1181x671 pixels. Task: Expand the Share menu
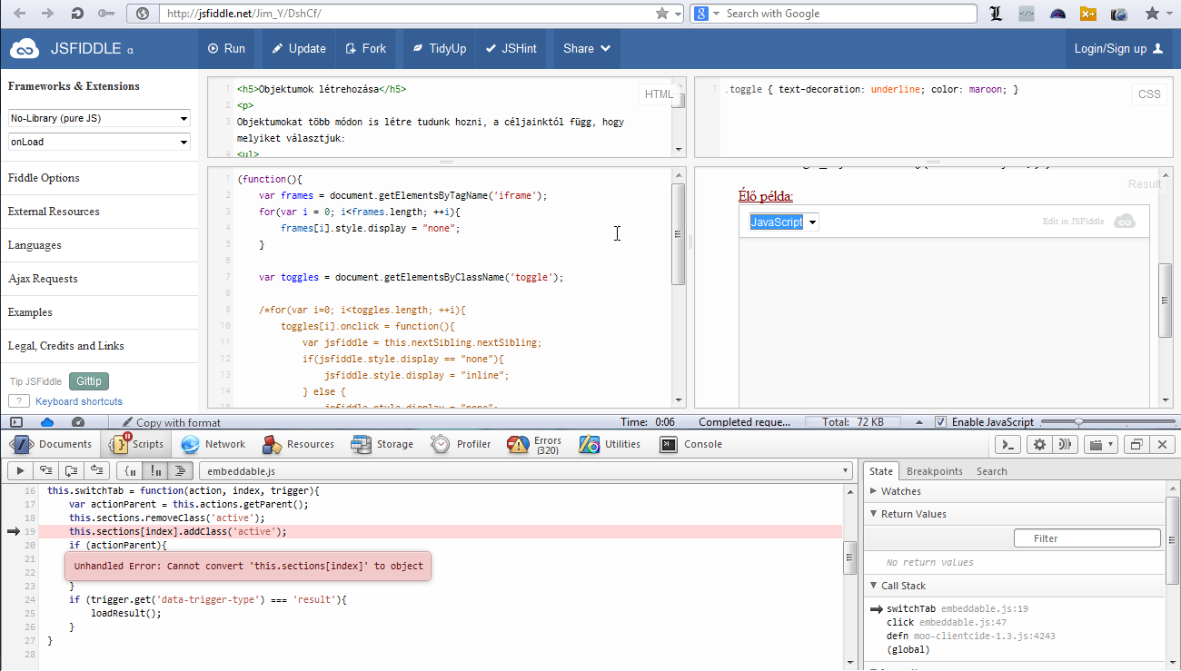pyautogui.click(x=587, y=49)
